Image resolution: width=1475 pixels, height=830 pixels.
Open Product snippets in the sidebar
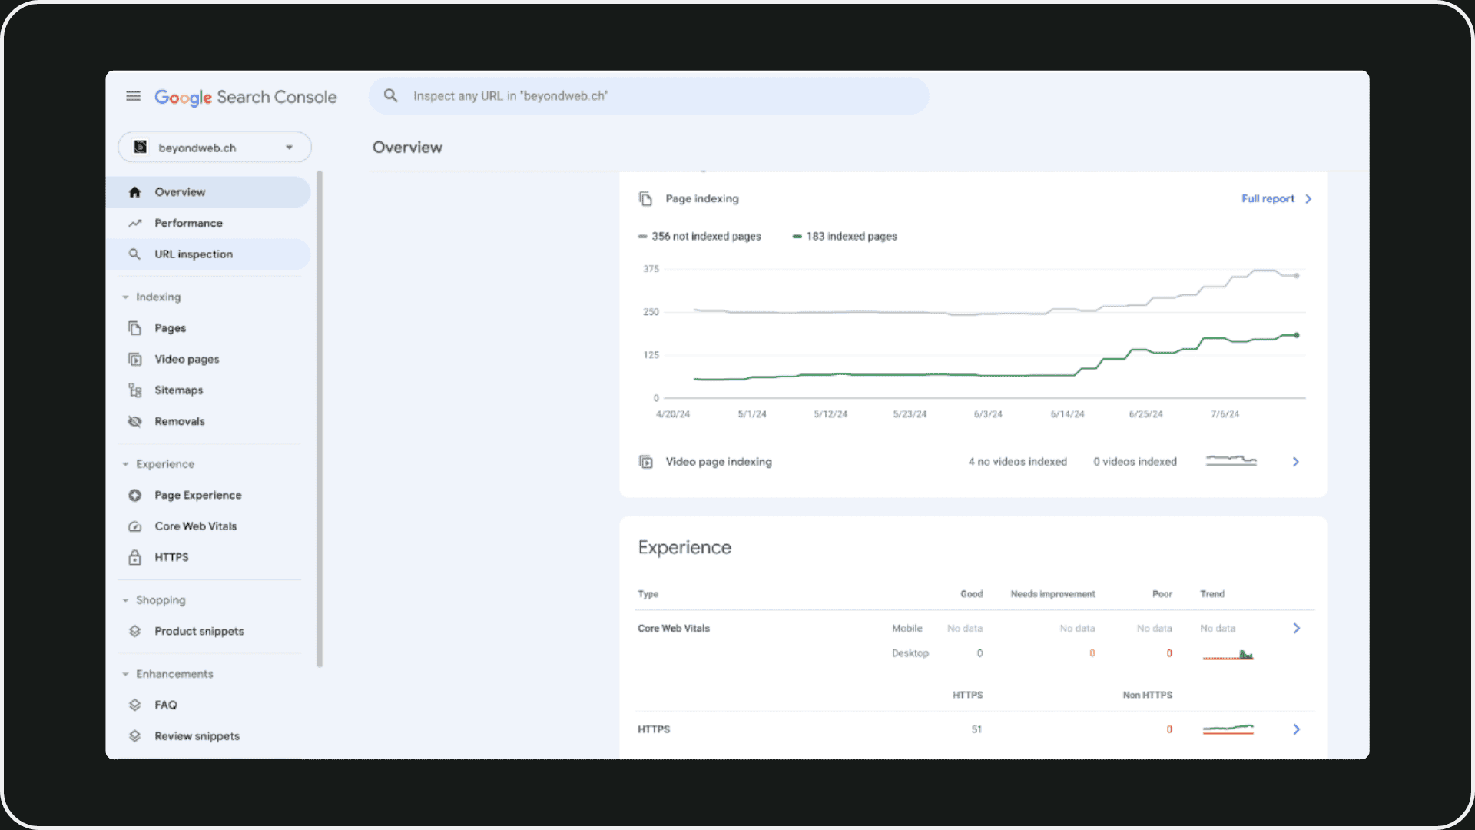click(208, 631)
